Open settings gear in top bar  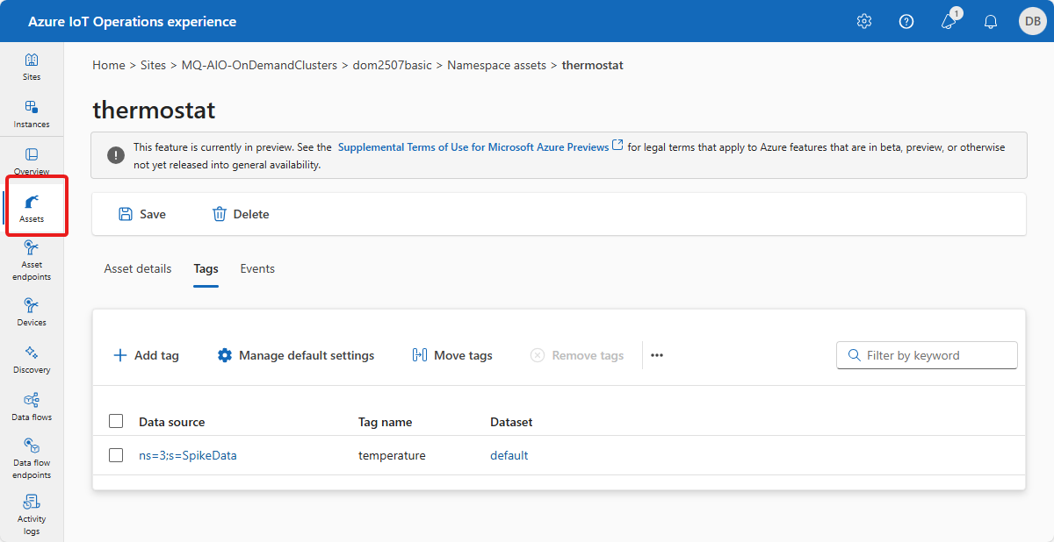tap(864, 21)
